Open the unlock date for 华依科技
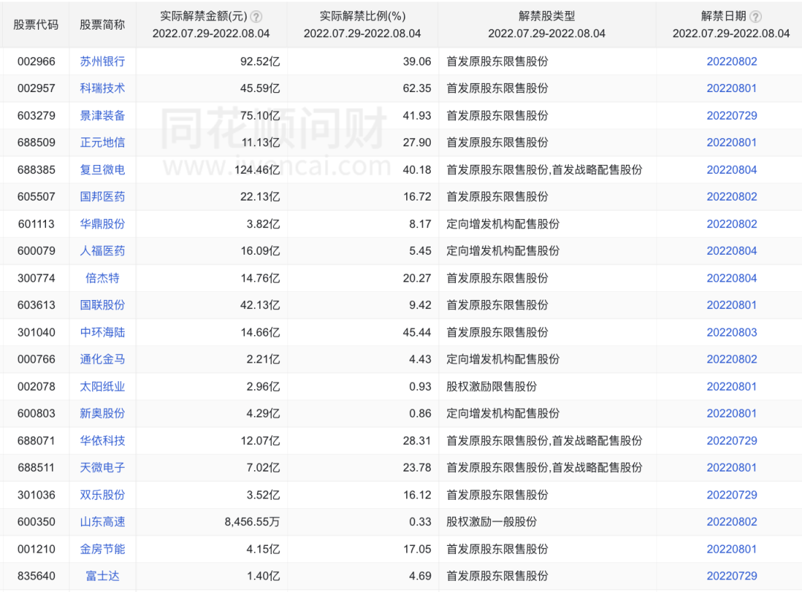 click(x=731, y=441)
